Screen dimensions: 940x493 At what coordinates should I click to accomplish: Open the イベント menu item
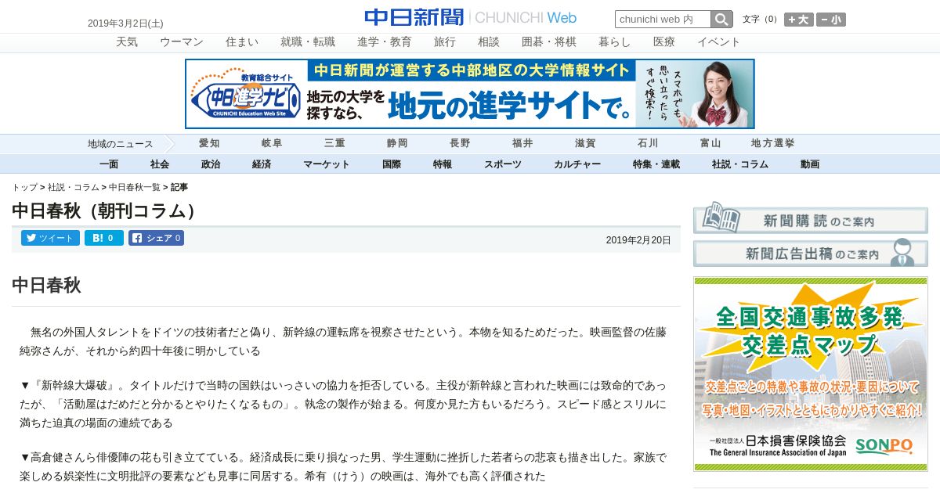click(x=719, y=42)
